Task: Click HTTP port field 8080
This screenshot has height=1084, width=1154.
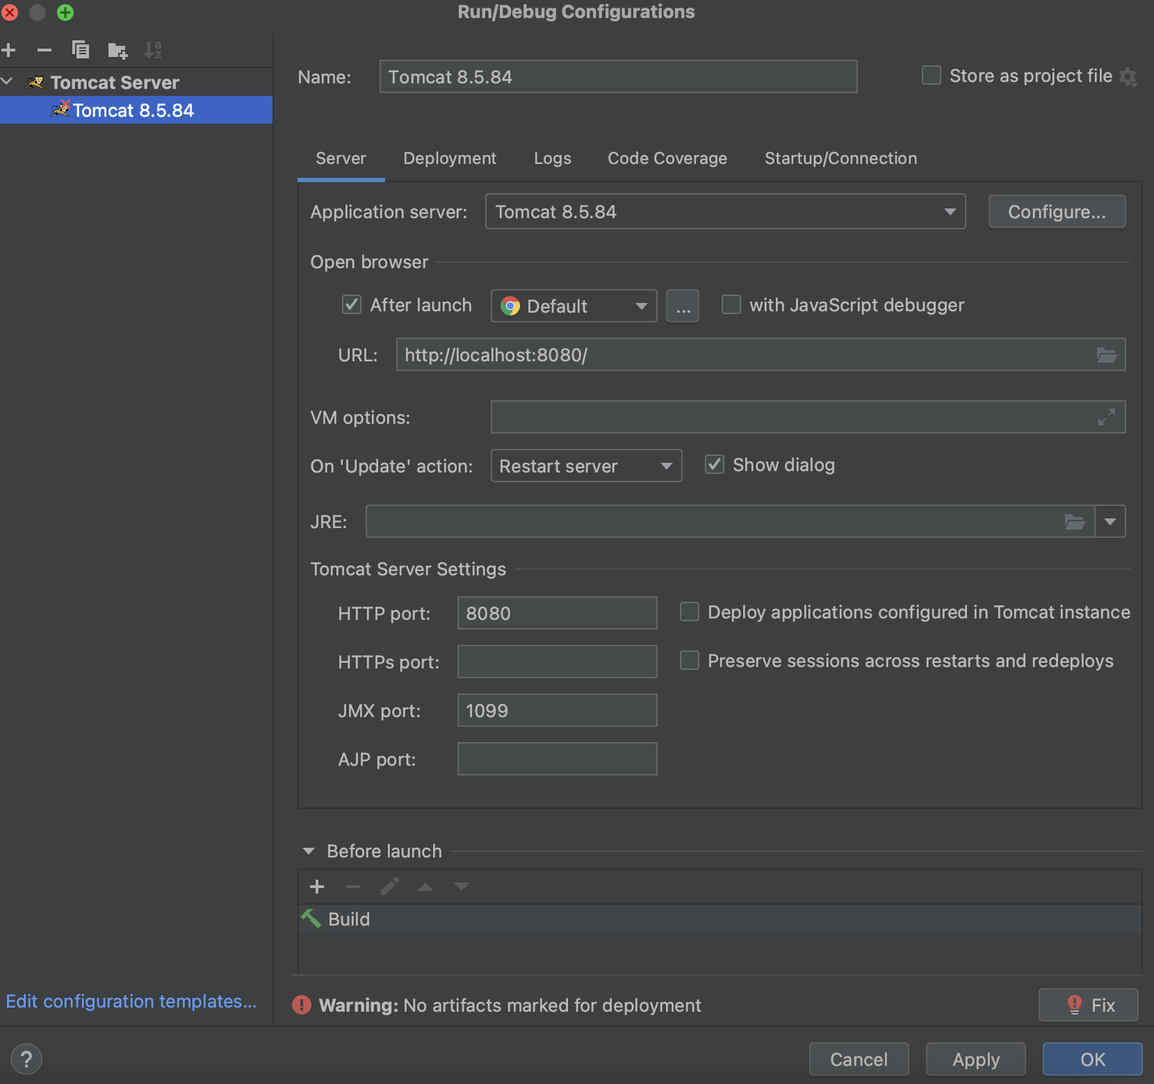Action: click(x=557, y=613)
